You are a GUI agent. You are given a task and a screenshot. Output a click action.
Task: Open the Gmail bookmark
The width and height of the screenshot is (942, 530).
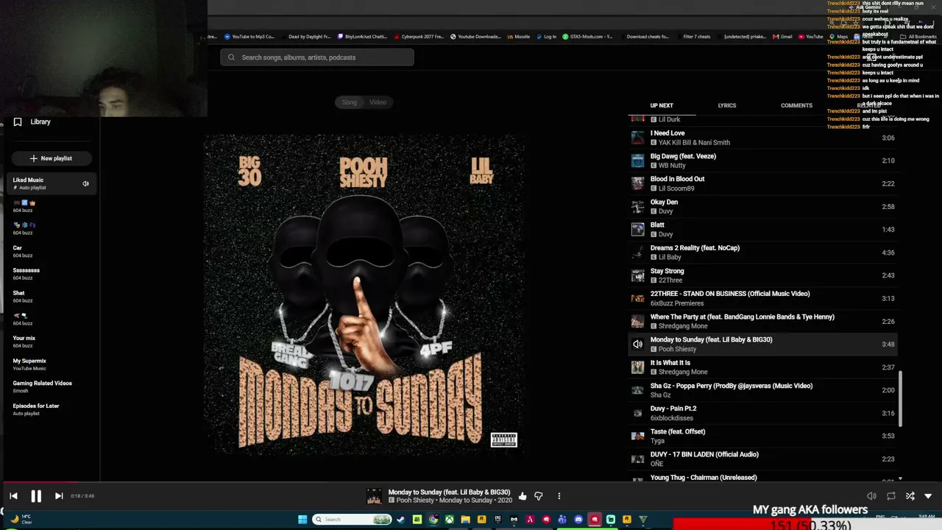[x=782, y=37]
